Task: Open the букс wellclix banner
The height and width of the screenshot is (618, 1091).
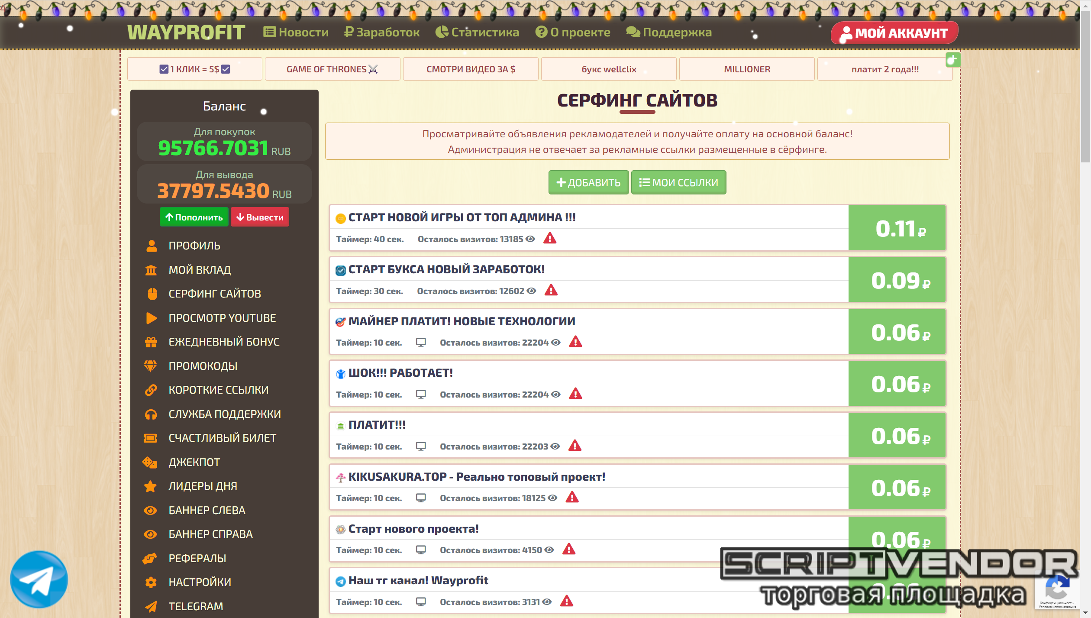Action: point(609,69)
